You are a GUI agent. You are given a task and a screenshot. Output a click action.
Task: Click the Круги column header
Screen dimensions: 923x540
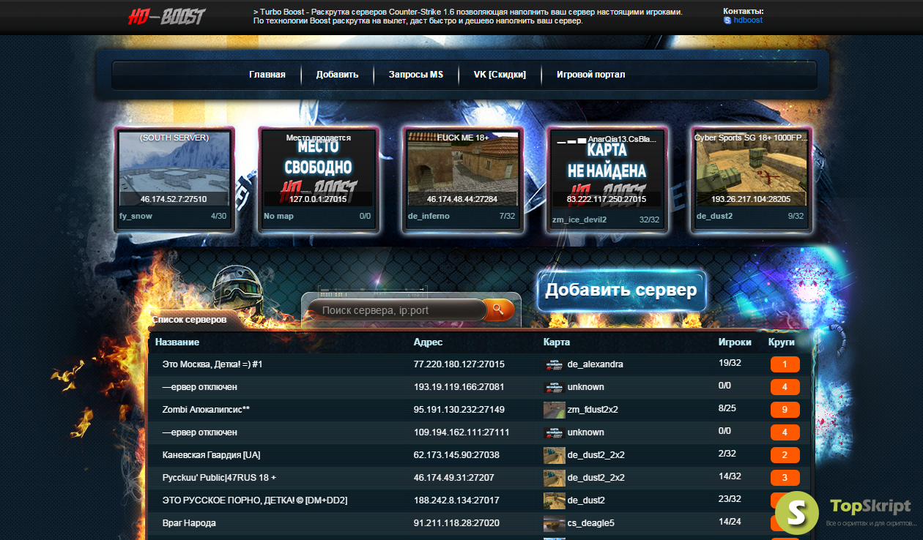[782, 342]
